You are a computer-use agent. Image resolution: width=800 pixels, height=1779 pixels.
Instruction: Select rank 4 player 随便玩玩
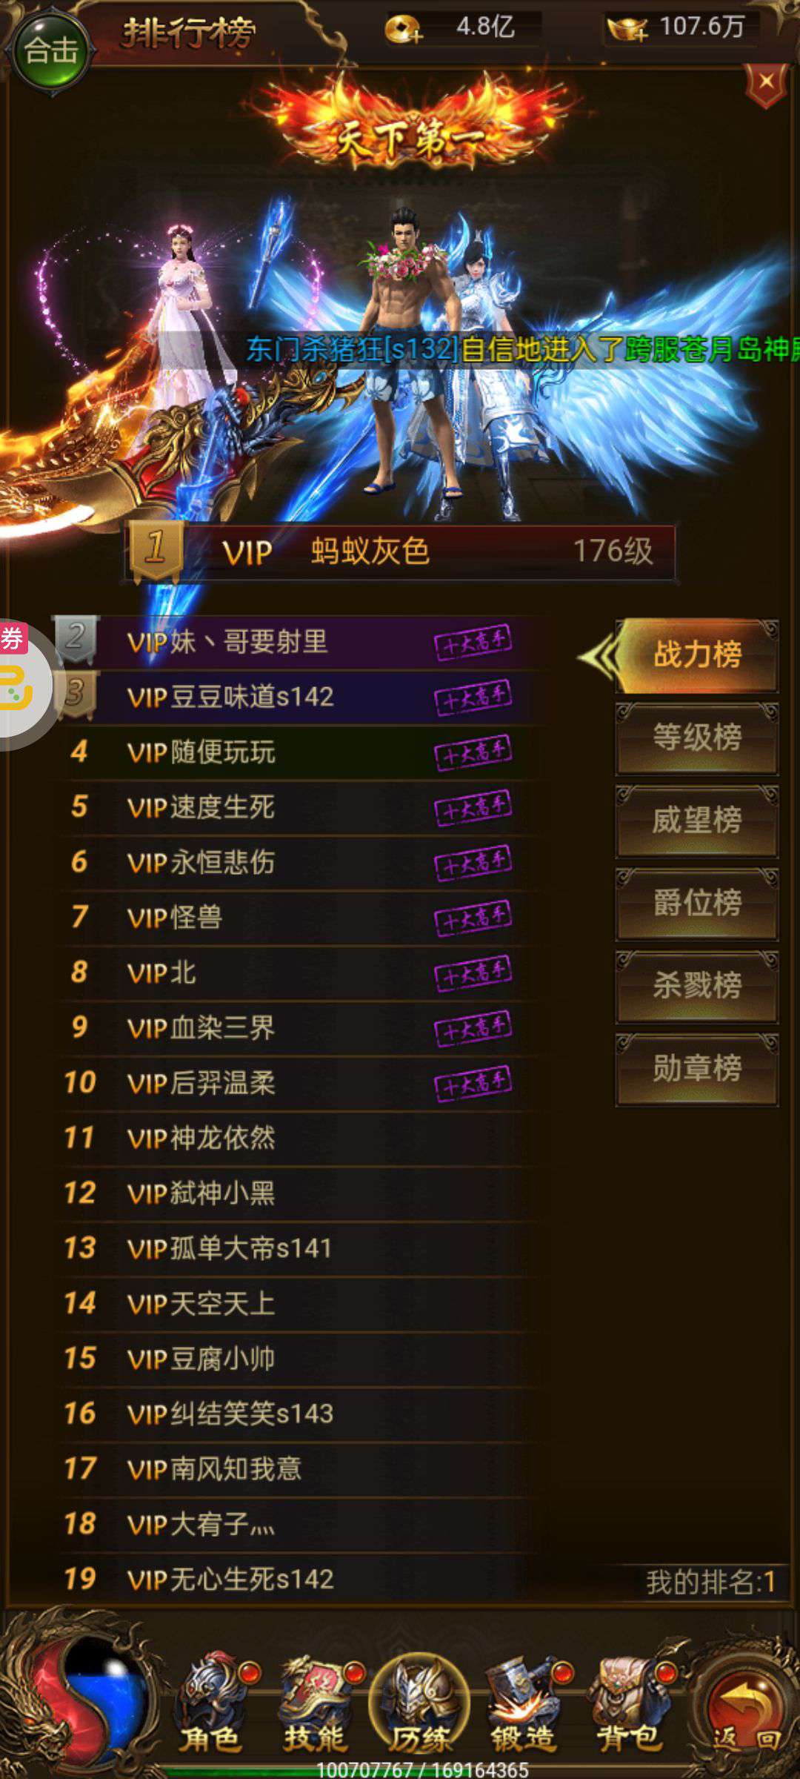coord(296,752)
